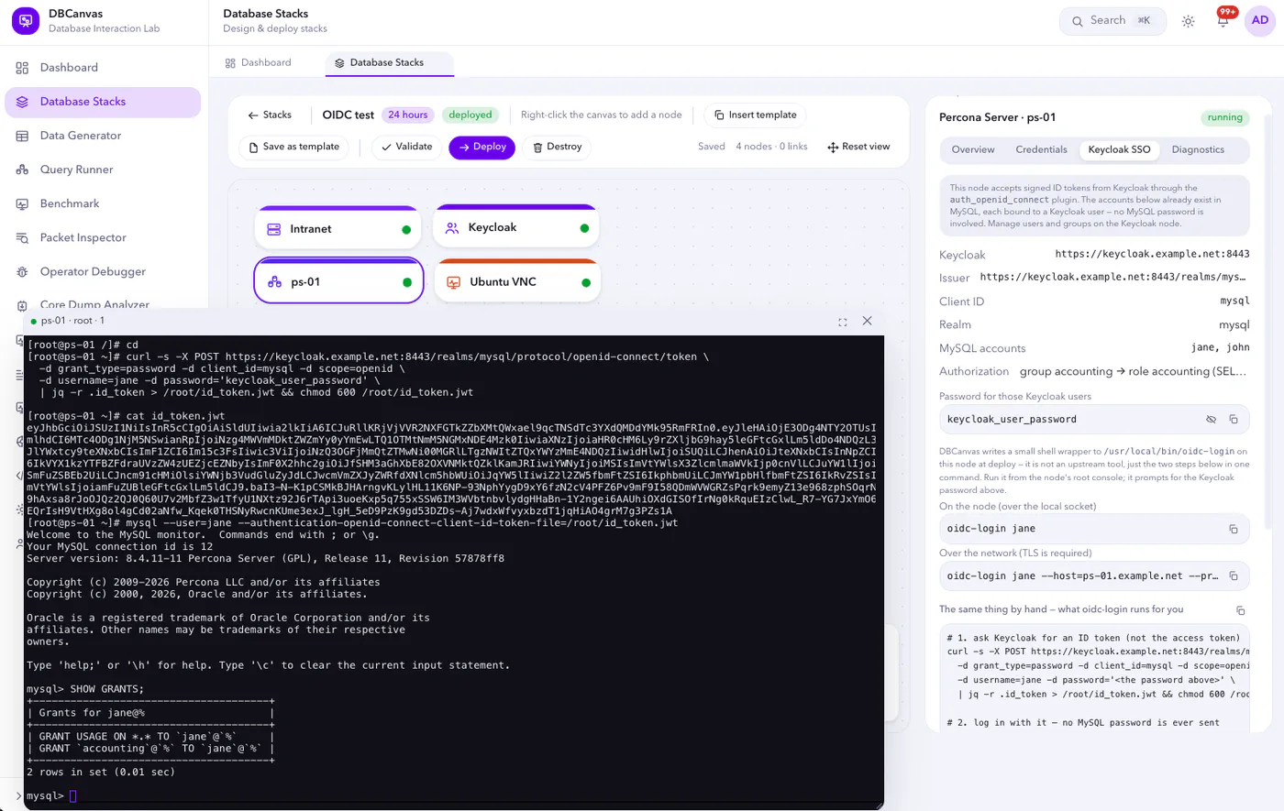The height and width of the screenshot is (811, 1284).
Task: Toggle Keycloak password visibility eye icon
Action: 1211,420
